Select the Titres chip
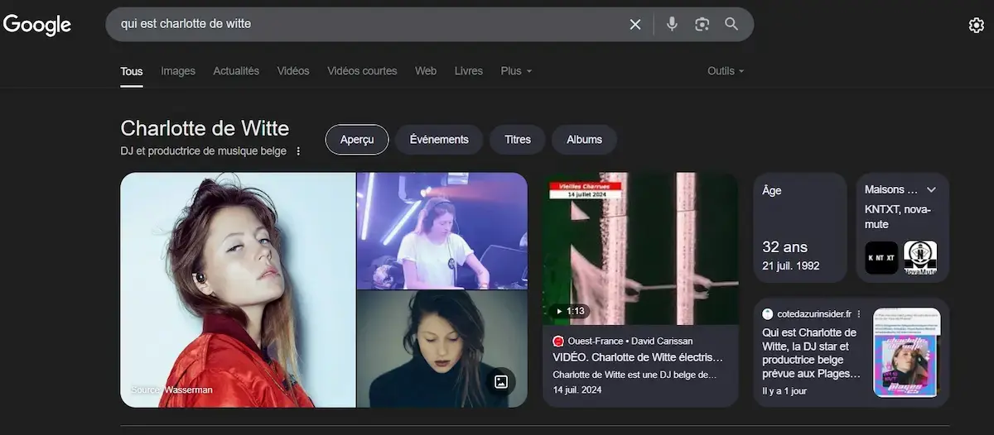The width and height of the screenshot is (994, 435). click(518, 140)
